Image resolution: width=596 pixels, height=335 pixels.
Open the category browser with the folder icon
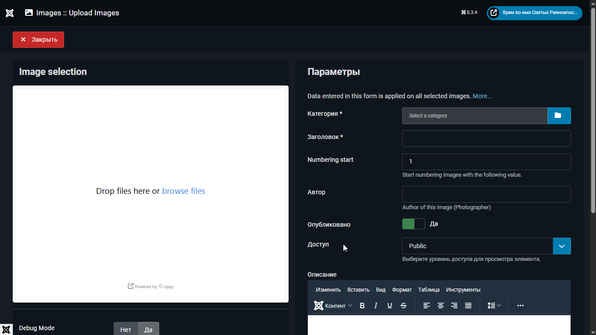point(559,115)
